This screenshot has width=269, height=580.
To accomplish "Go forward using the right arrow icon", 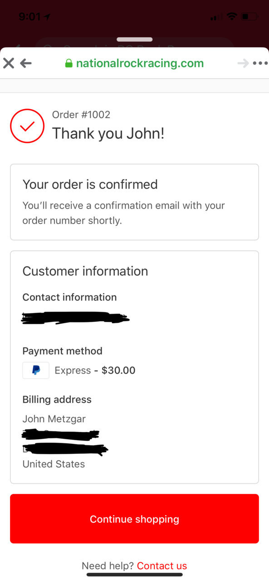I will [243, 63].
